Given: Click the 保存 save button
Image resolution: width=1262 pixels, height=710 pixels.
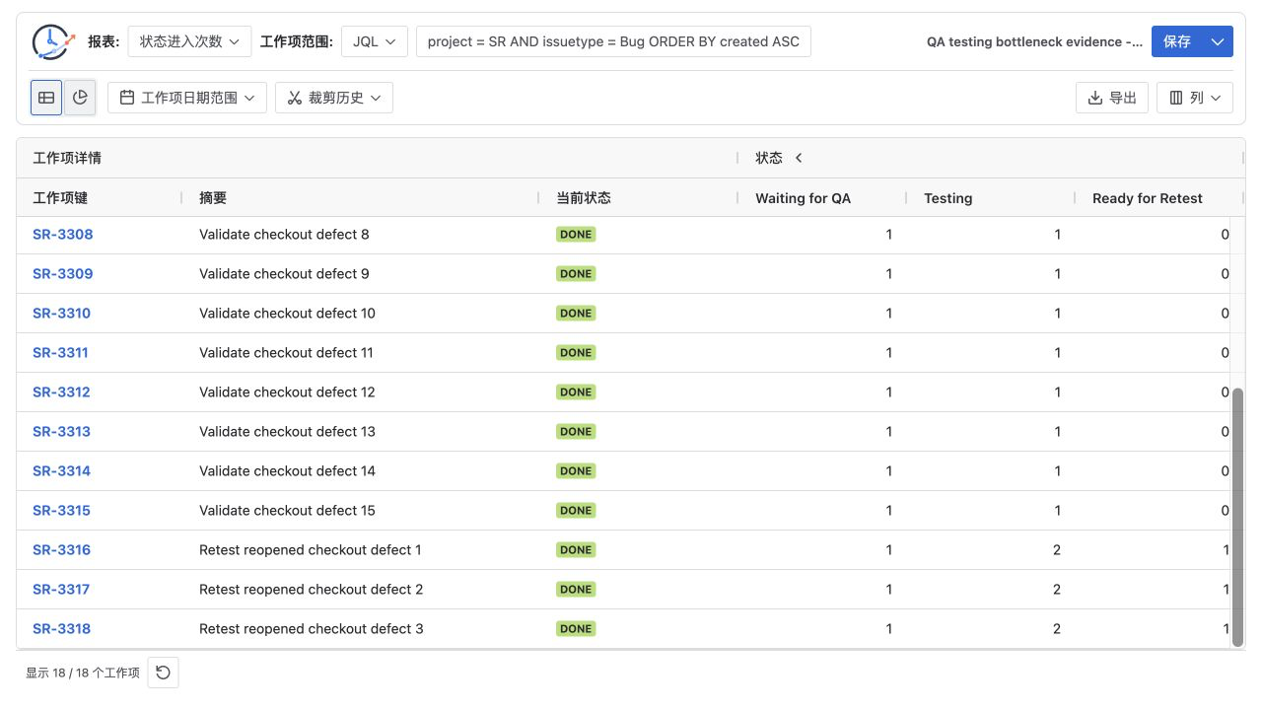Looking at the screenshot, I should coord(1177,41).
